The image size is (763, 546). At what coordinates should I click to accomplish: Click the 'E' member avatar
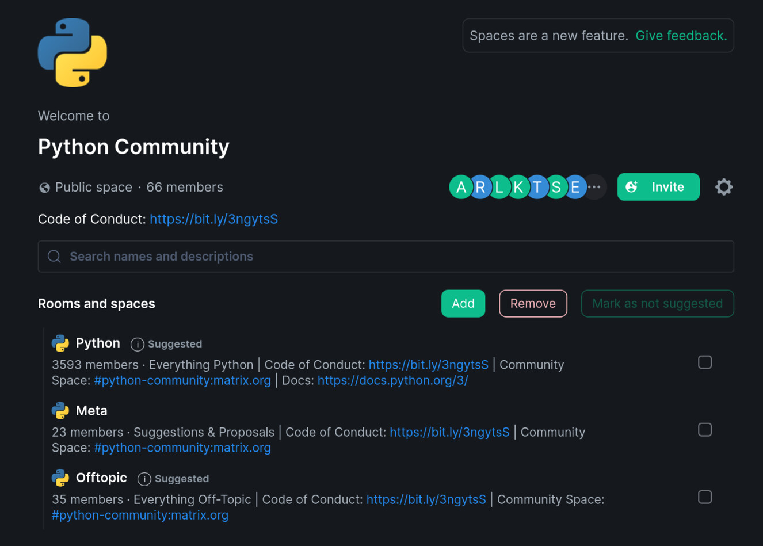[x=575, y=187]
